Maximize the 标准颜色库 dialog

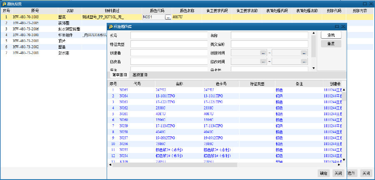click(x=337, y=27)
